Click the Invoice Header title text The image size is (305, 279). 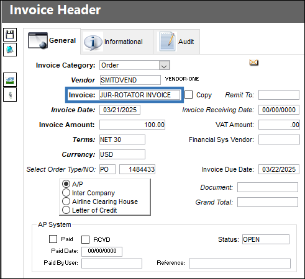coord(55,10)
